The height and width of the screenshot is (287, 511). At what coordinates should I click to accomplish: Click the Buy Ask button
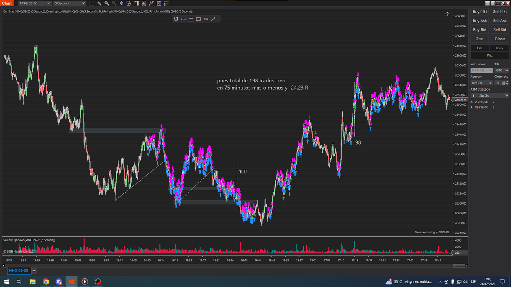(x=480, y=21)
